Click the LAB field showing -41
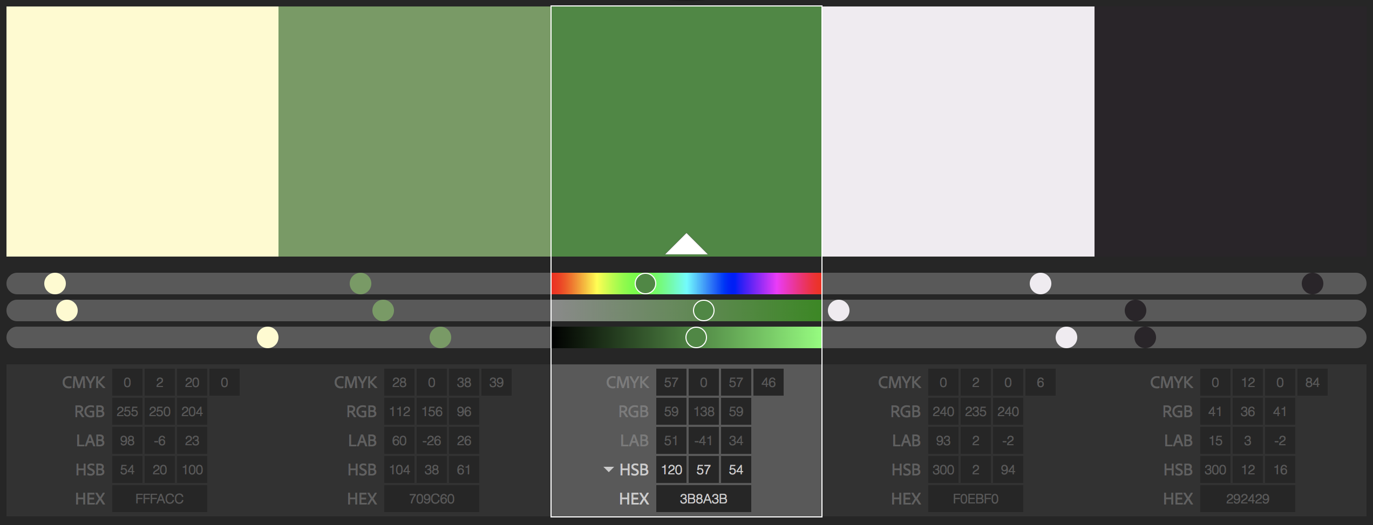The image size is (1373, 525). point(704,440)
